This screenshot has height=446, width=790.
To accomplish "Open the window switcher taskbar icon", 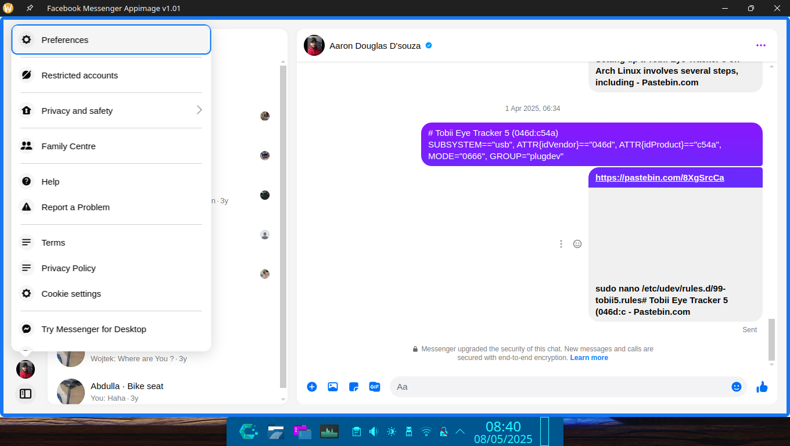I will tap(303, 431).
